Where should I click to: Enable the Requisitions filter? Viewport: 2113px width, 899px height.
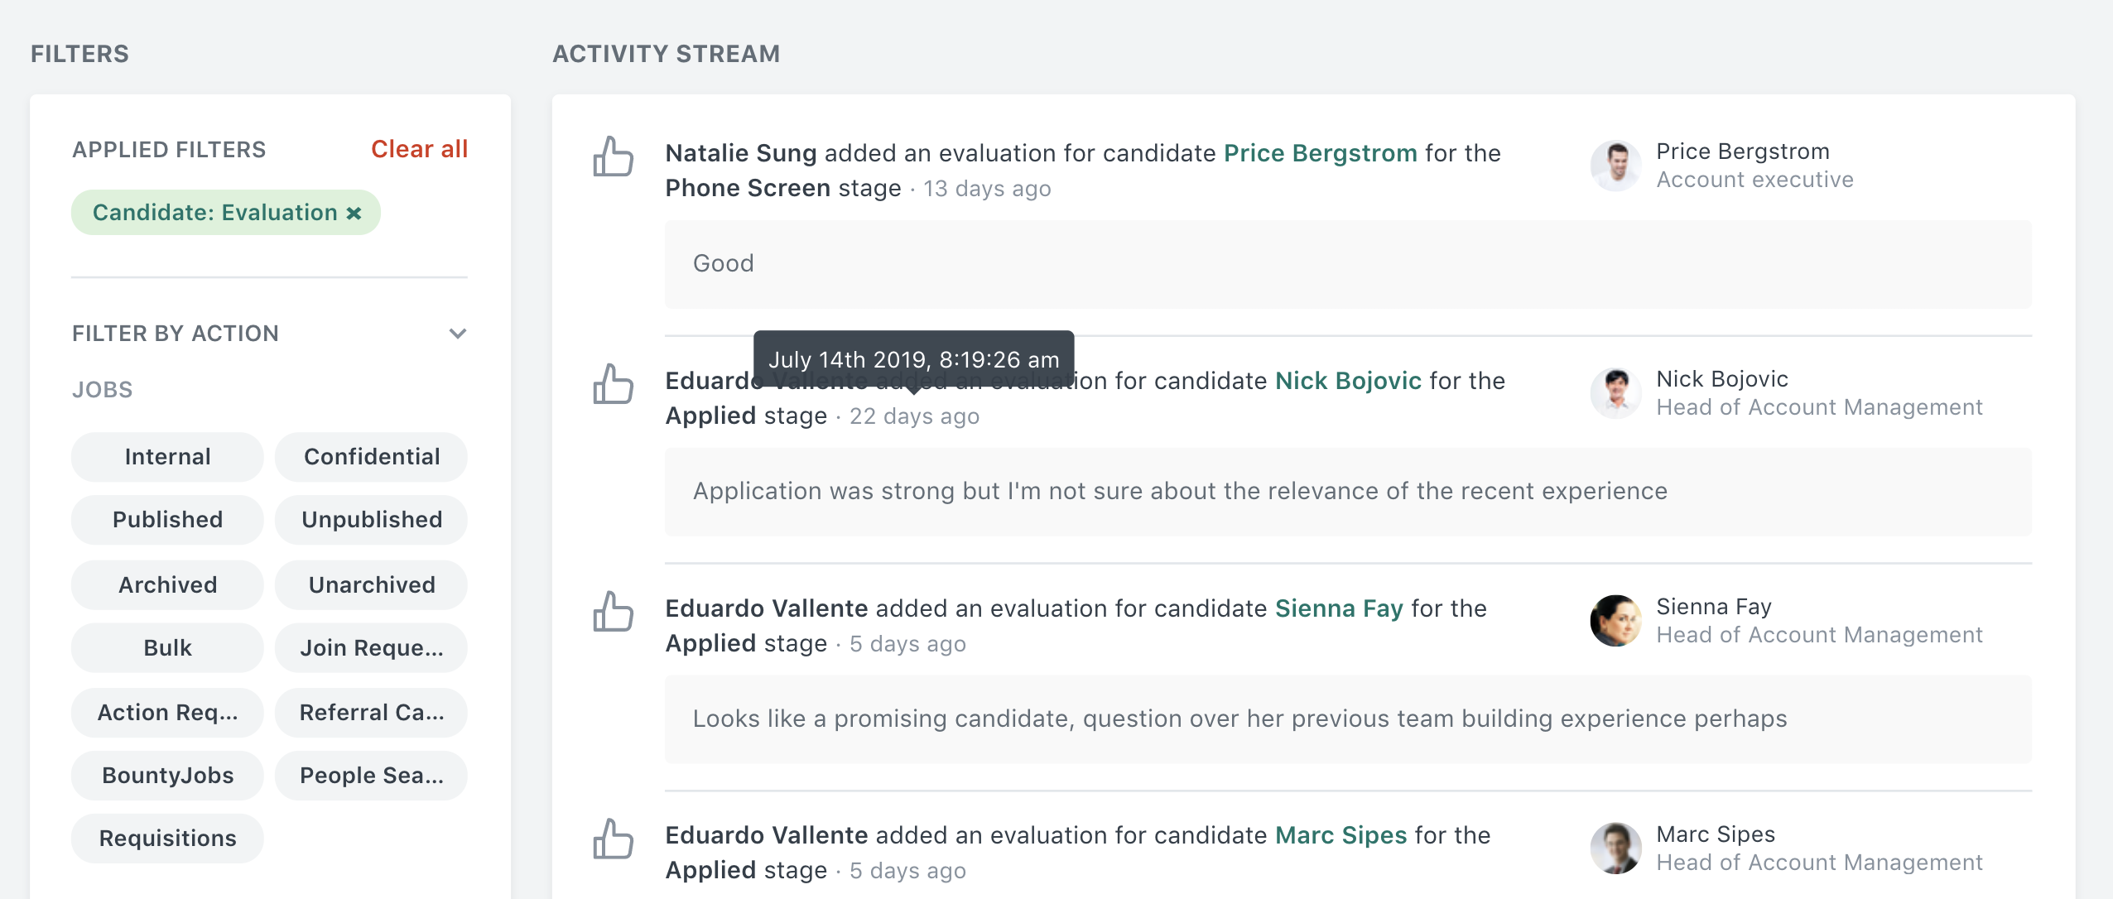167,838
